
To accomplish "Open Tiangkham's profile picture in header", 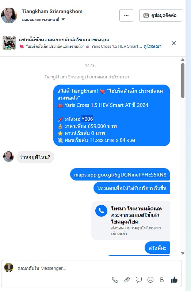I will coord(9,15).
